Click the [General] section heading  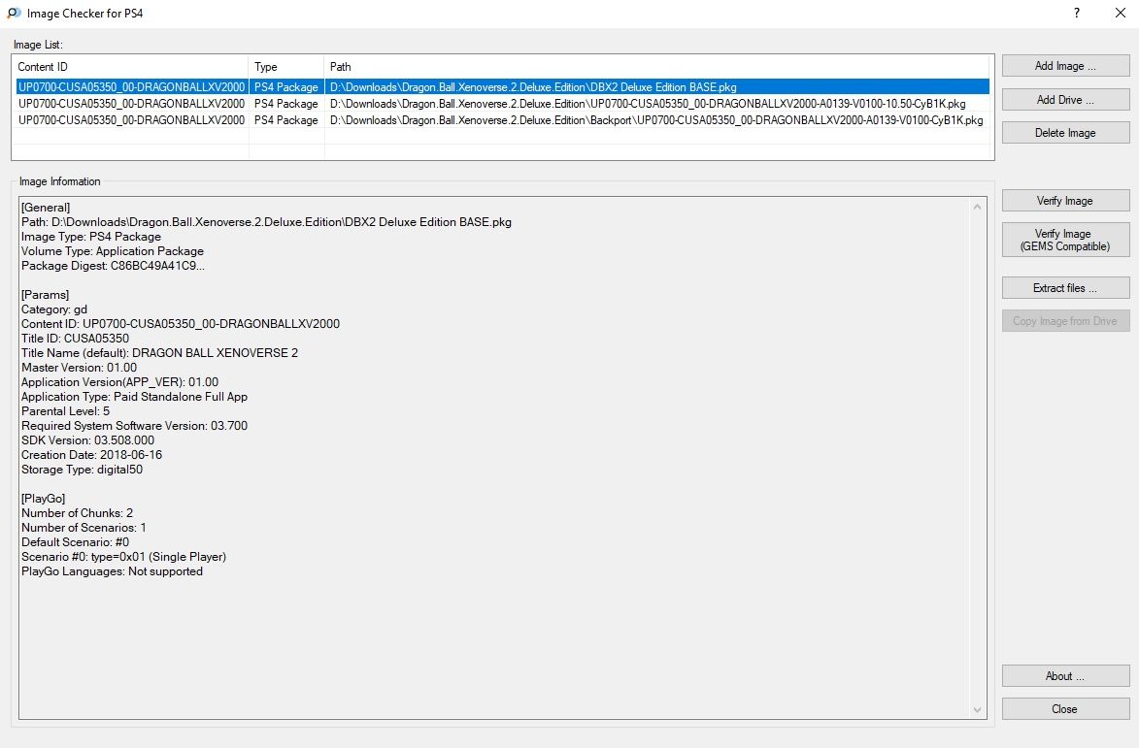pyautogui.click(x=46, y=208)
